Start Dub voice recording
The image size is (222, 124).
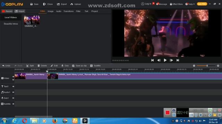(65, 66)
